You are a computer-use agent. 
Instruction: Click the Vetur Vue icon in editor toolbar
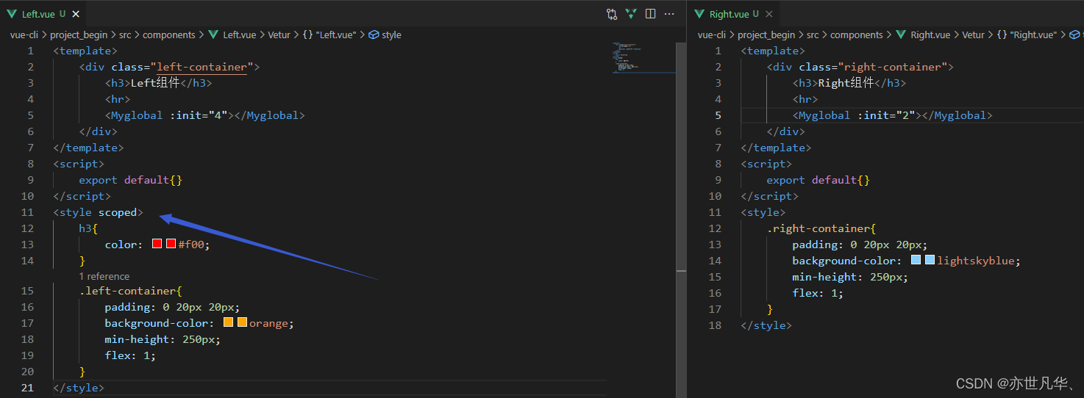[x=631, y=14]
